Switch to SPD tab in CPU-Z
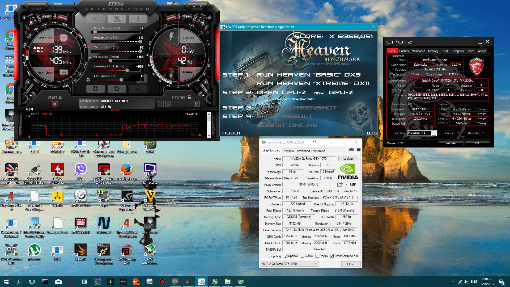The width and height of the screenshot is (510, 287). click(445, 51)
